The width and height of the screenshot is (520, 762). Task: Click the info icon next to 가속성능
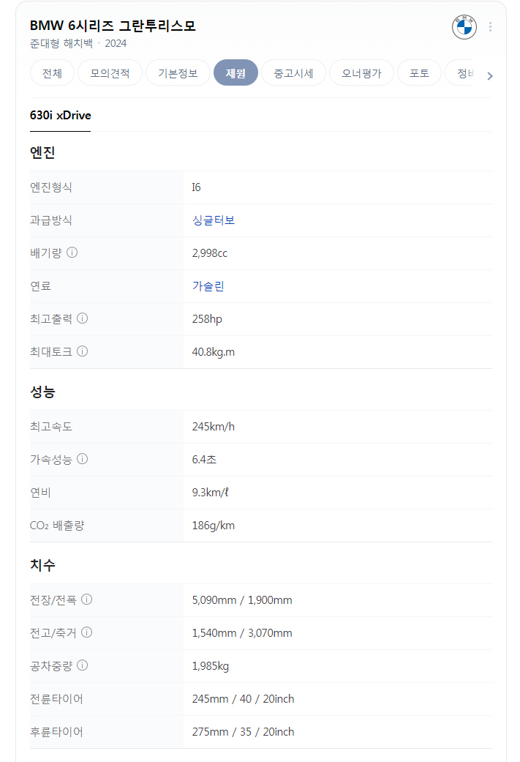[x=83, y=459]
